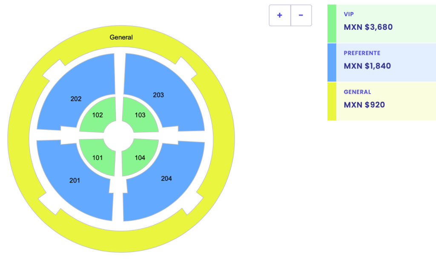Select VIP section 104
This screenshot has height=263, width=436.
(140, 157)
